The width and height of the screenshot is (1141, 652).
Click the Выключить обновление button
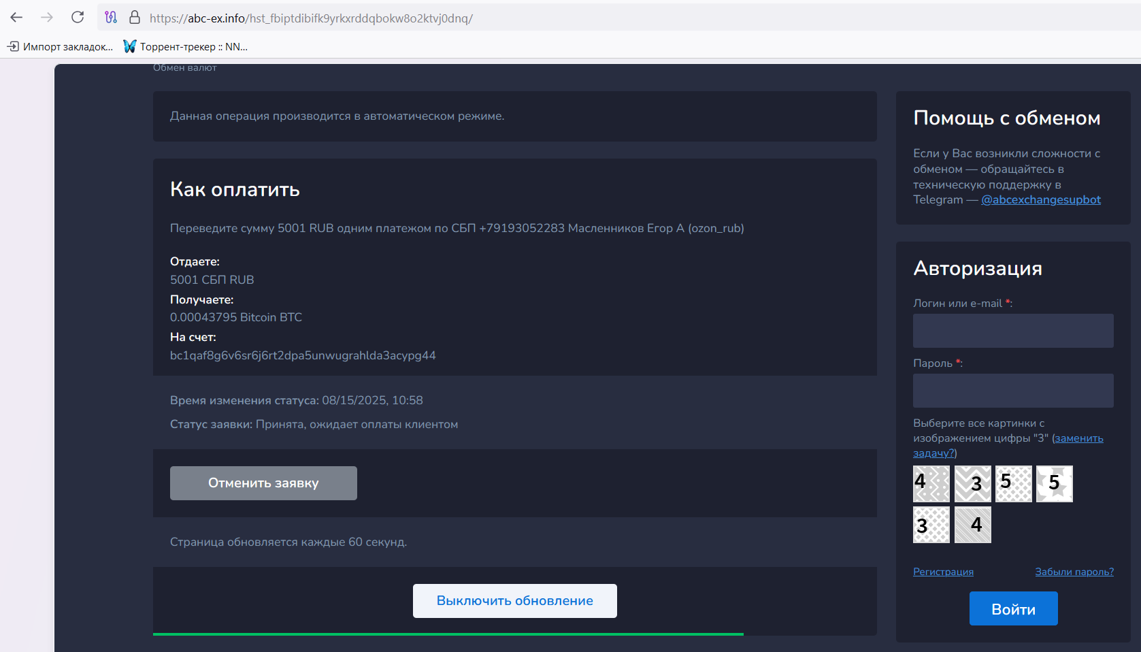(x=515, y=601)
